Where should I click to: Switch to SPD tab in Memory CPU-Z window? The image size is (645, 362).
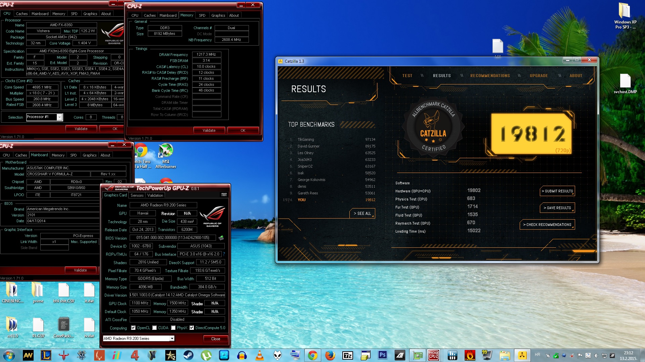click(202, 15)
